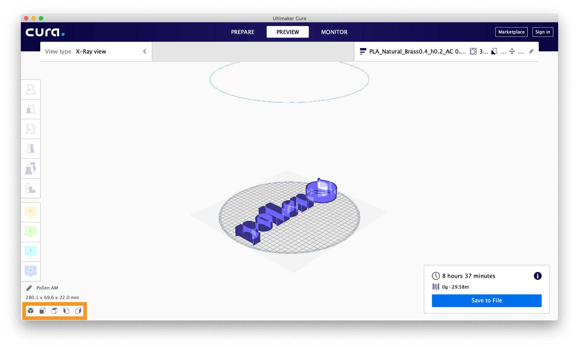The image size is (579, 348).
Task: Click the Sign in button
Action: click(x=542, y=32)
